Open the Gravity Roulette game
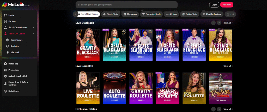Viewport: 267px width, 112px height. [141, 88]
